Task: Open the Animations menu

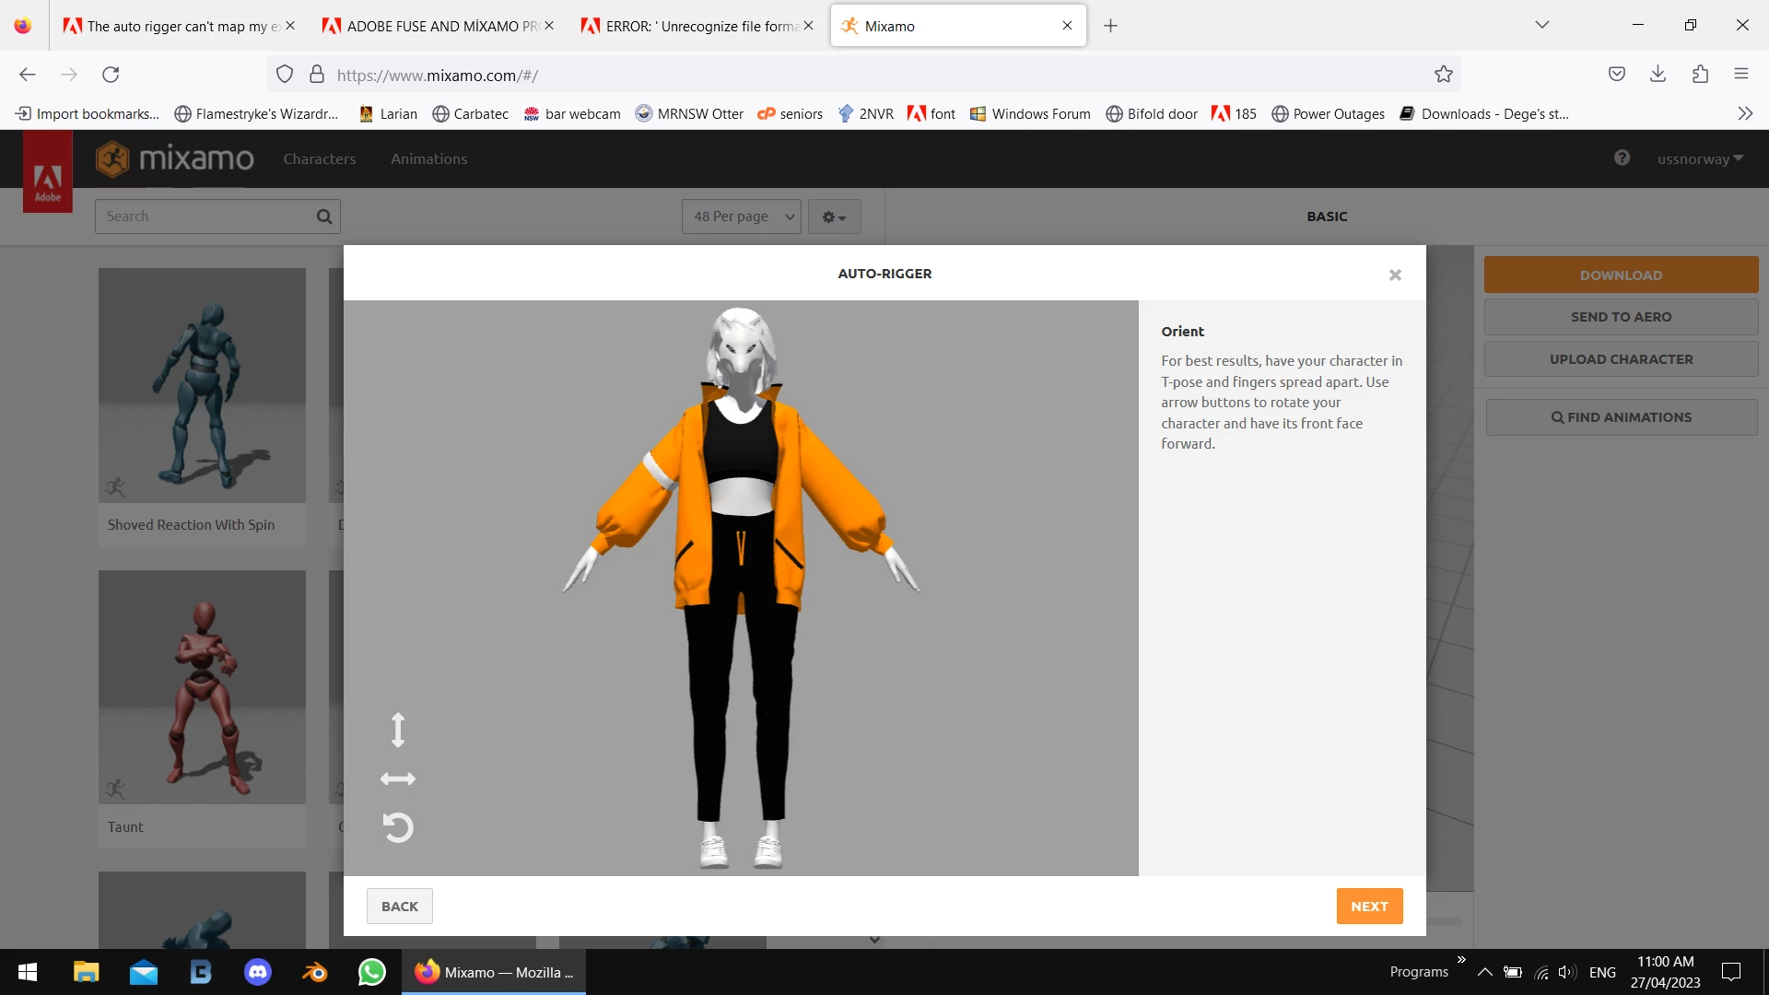Action: pos(428,159)
